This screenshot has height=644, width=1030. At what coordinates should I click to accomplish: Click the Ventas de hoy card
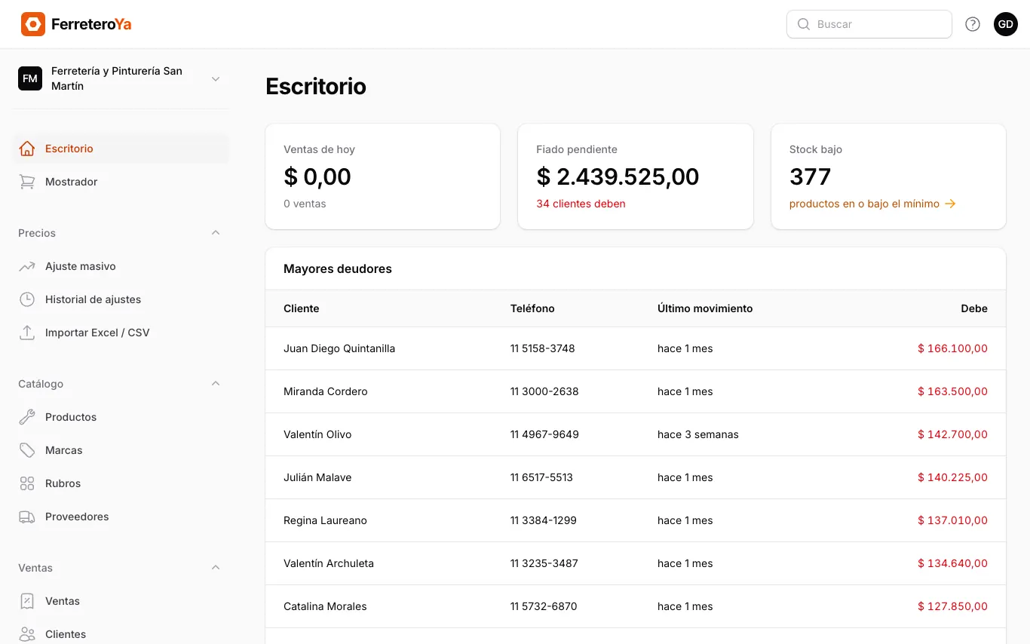[x=382, y=176]
